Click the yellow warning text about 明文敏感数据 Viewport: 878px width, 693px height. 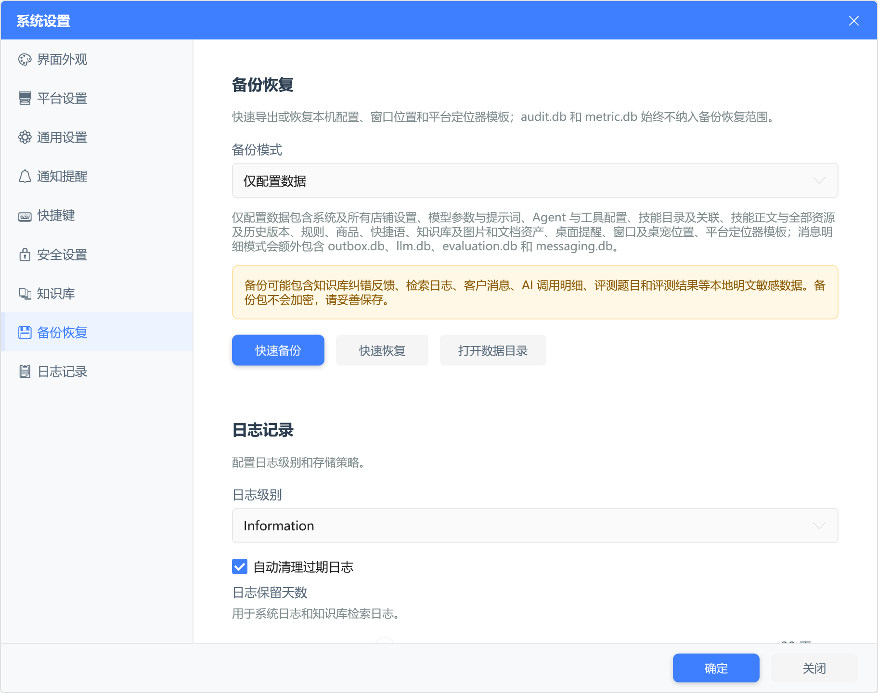point(535,293)
